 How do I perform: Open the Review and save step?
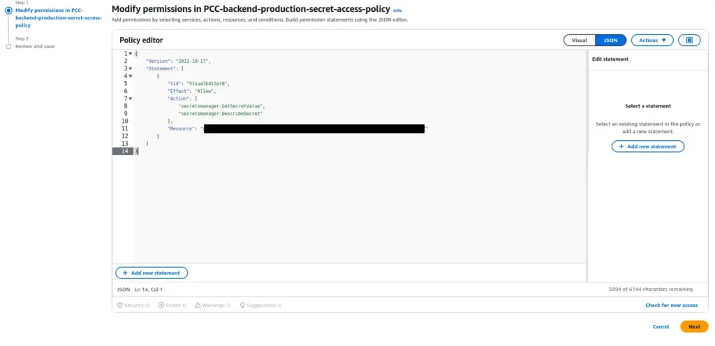coord(35,47)
